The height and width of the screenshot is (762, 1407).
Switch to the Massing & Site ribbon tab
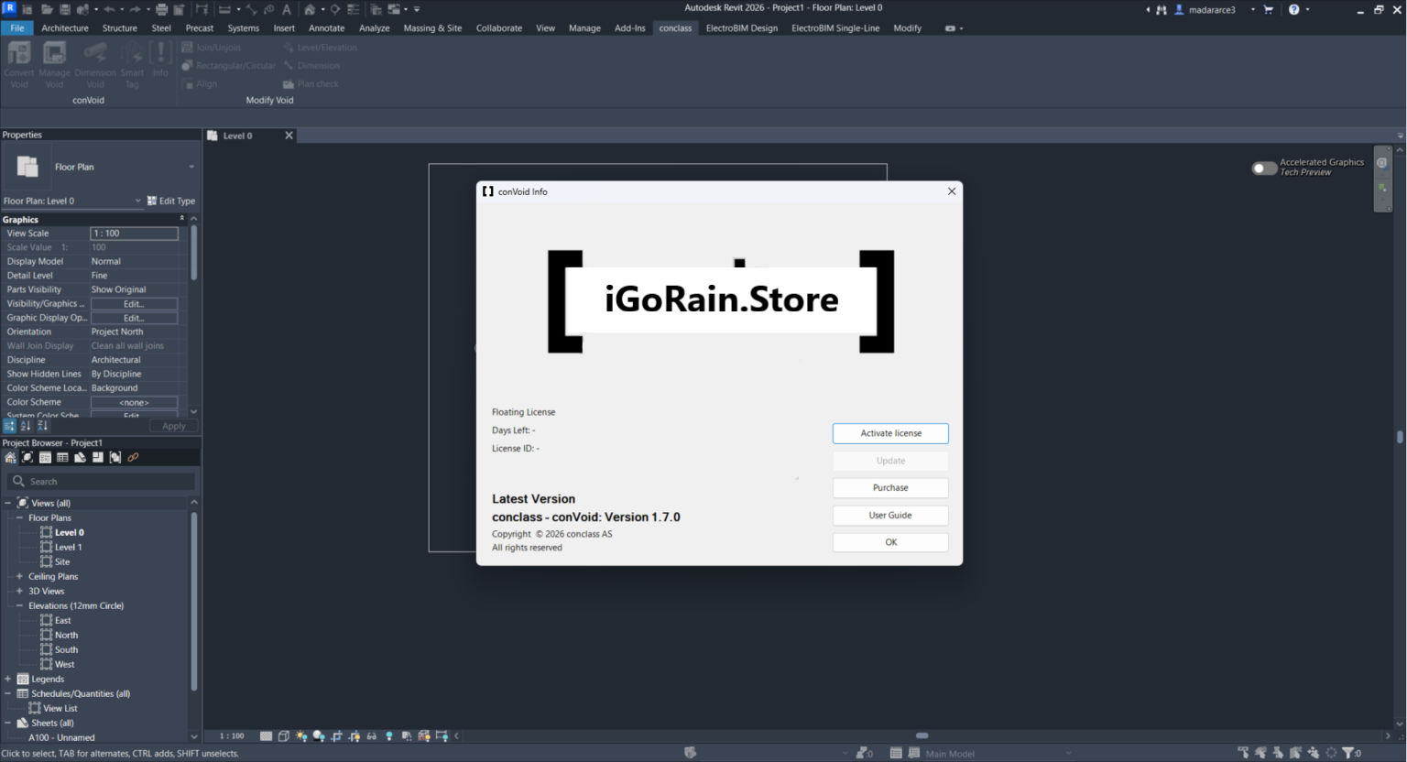(x=432, y=28)
